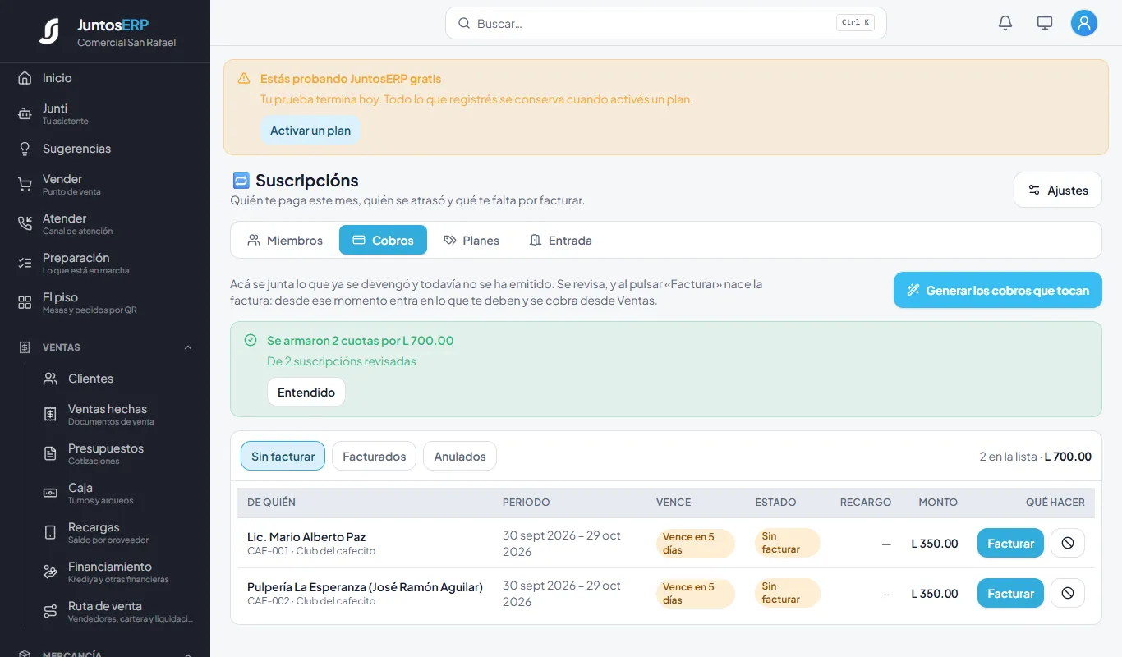Switch to the Planes tab
This screenshot has width=1122, height=657.
[471, 240]
